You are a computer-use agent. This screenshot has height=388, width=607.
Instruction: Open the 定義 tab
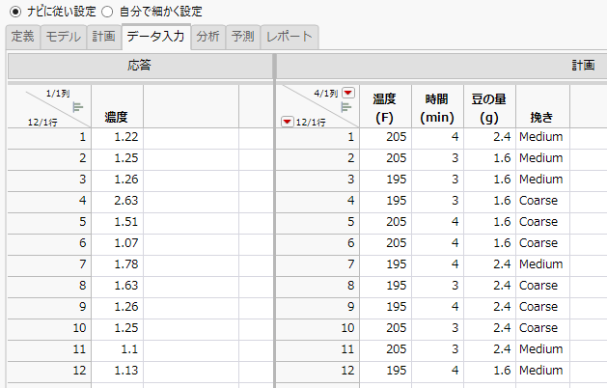point(23,37)
